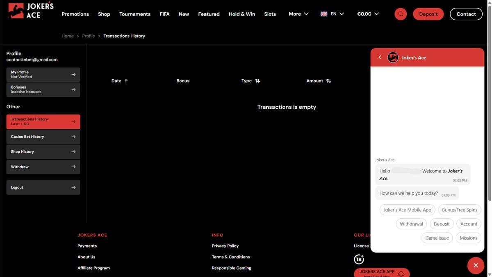Close the chat with the red X button
Screen dimensions: 492x277
(476, 265)
